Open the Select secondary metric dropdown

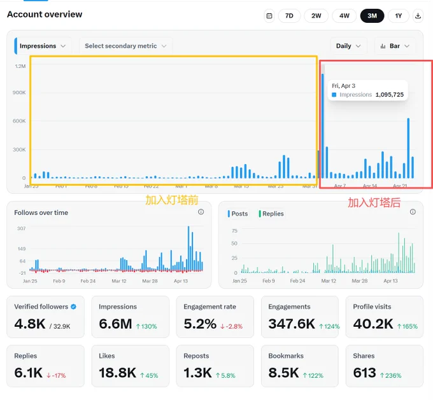click(125, 46)
